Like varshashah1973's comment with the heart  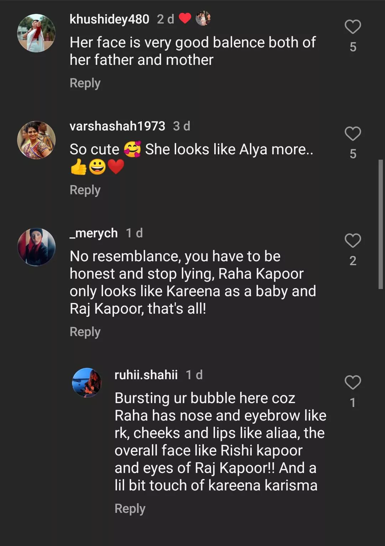tap(353, 134)
